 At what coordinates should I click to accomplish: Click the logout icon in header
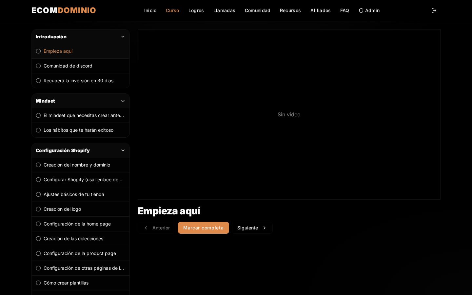pyautogui.click(x=434, y=10)
